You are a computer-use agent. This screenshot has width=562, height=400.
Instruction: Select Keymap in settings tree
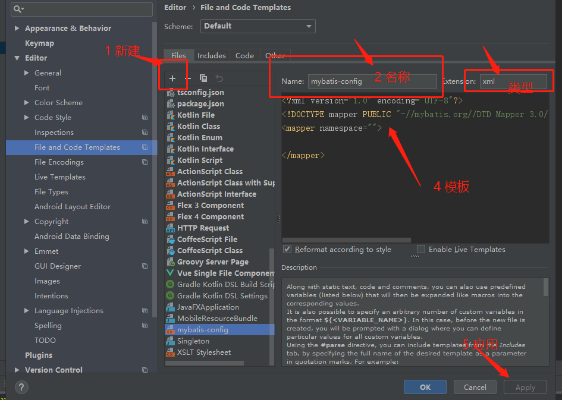click(x=39, y=43)
